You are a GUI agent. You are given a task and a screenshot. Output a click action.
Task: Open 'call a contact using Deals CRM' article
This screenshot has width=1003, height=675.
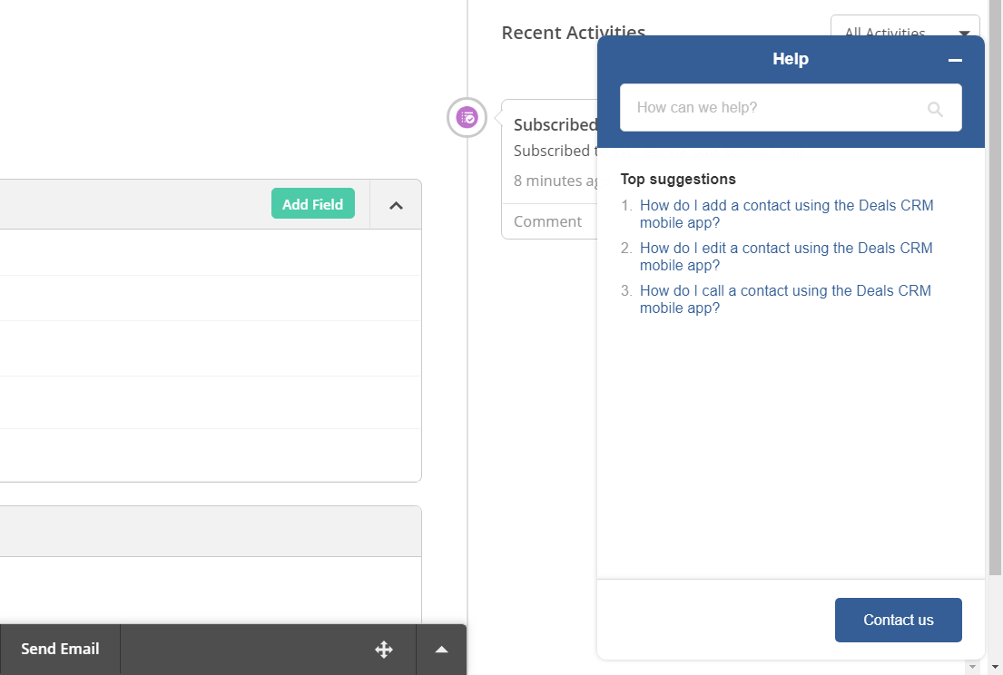pyautogui.click(x=785, y=299)
